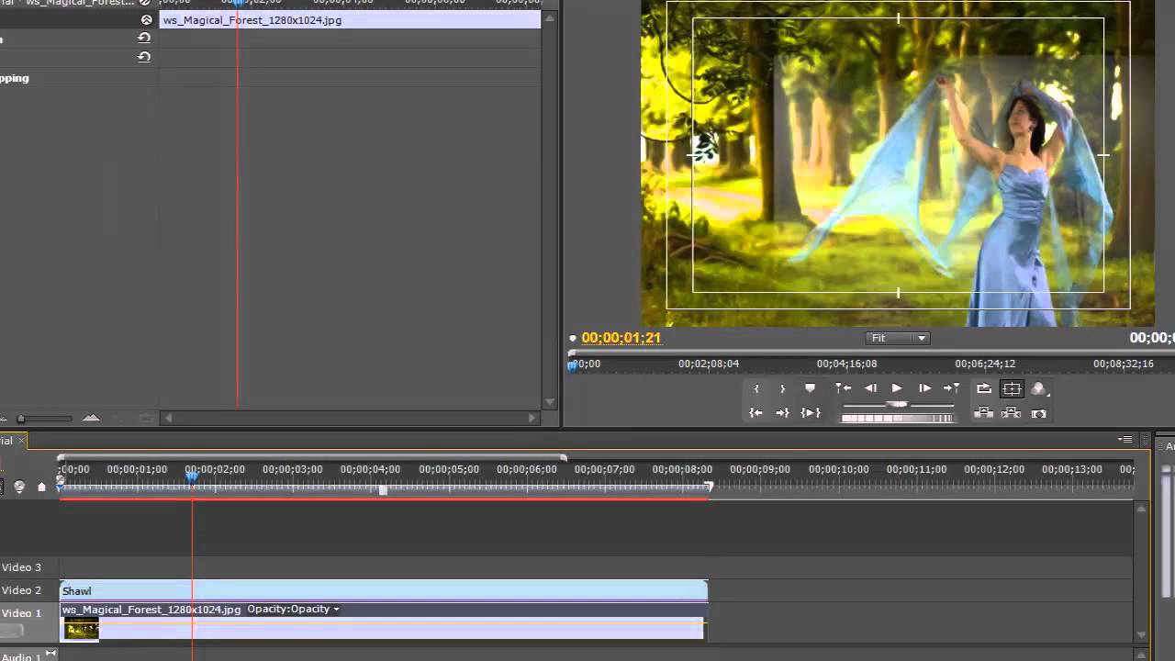
Task: Click the current timecode 00;00;01;21
Action: [x=621, y=338]
